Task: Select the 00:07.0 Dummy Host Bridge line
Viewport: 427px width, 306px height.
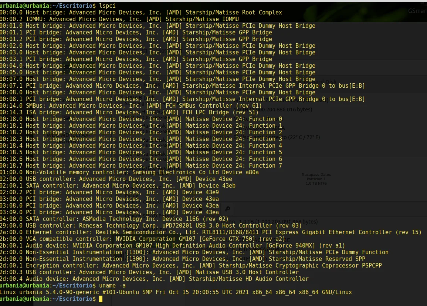Action: point(157,79)
